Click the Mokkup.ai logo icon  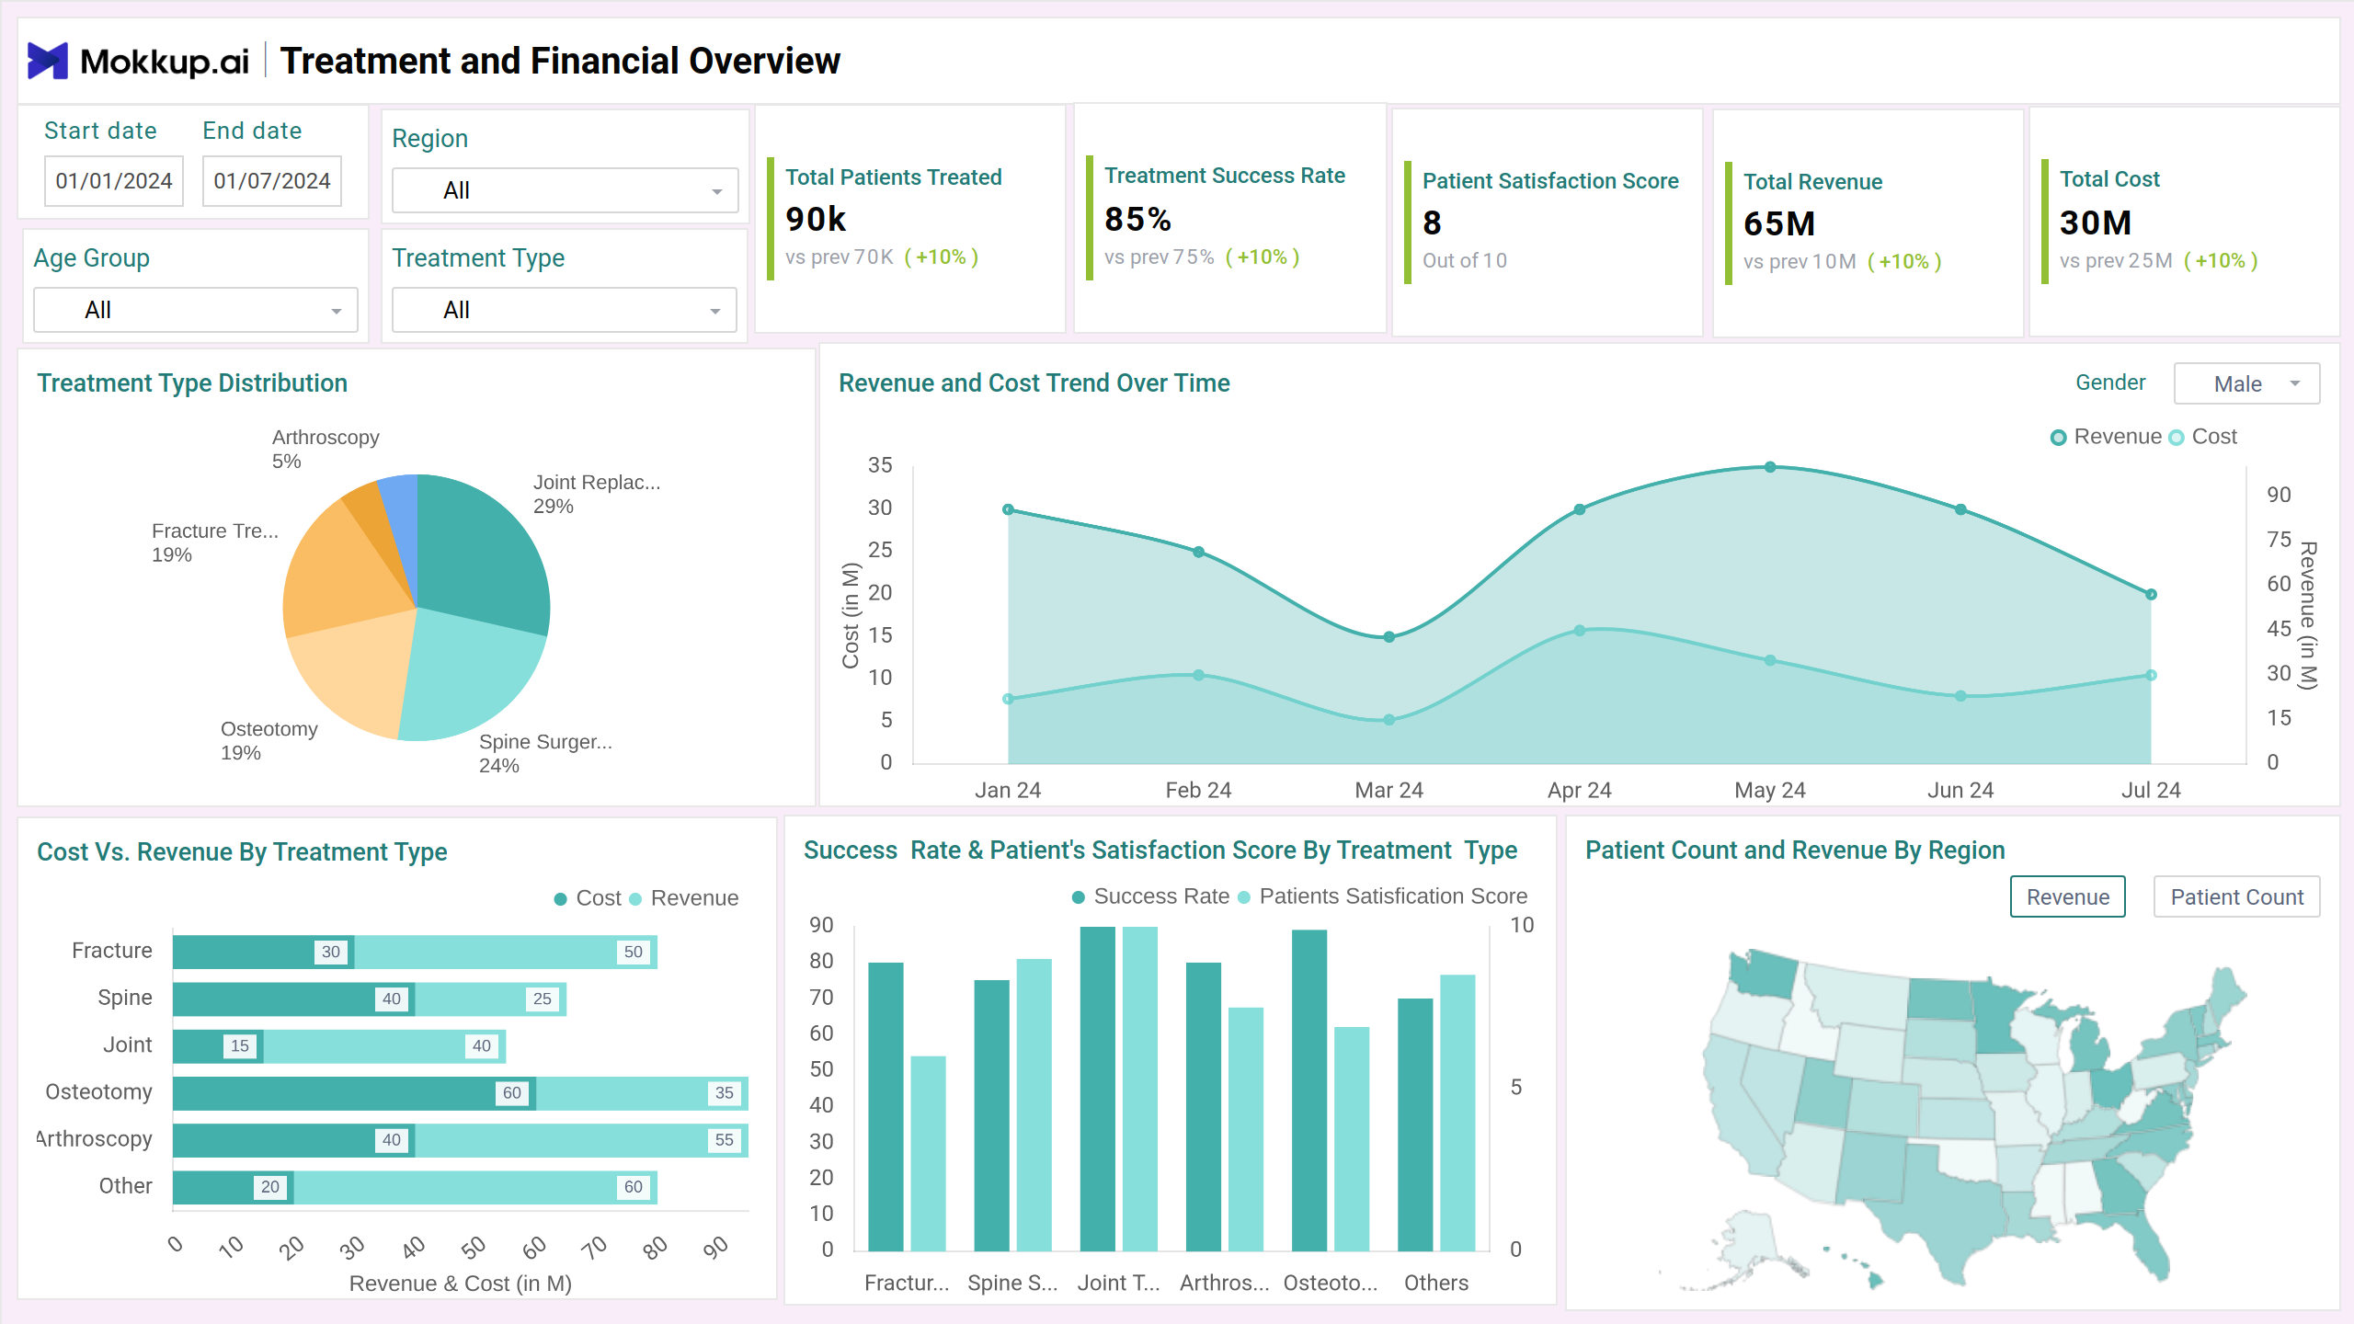[48, 61]
